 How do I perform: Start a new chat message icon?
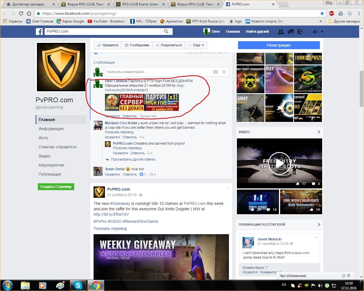(344, 276)
